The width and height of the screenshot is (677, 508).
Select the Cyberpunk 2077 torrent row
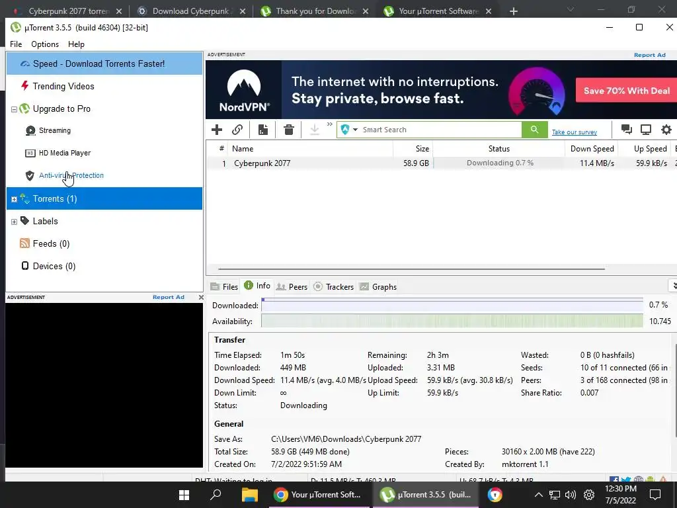[x=441, y=163]
